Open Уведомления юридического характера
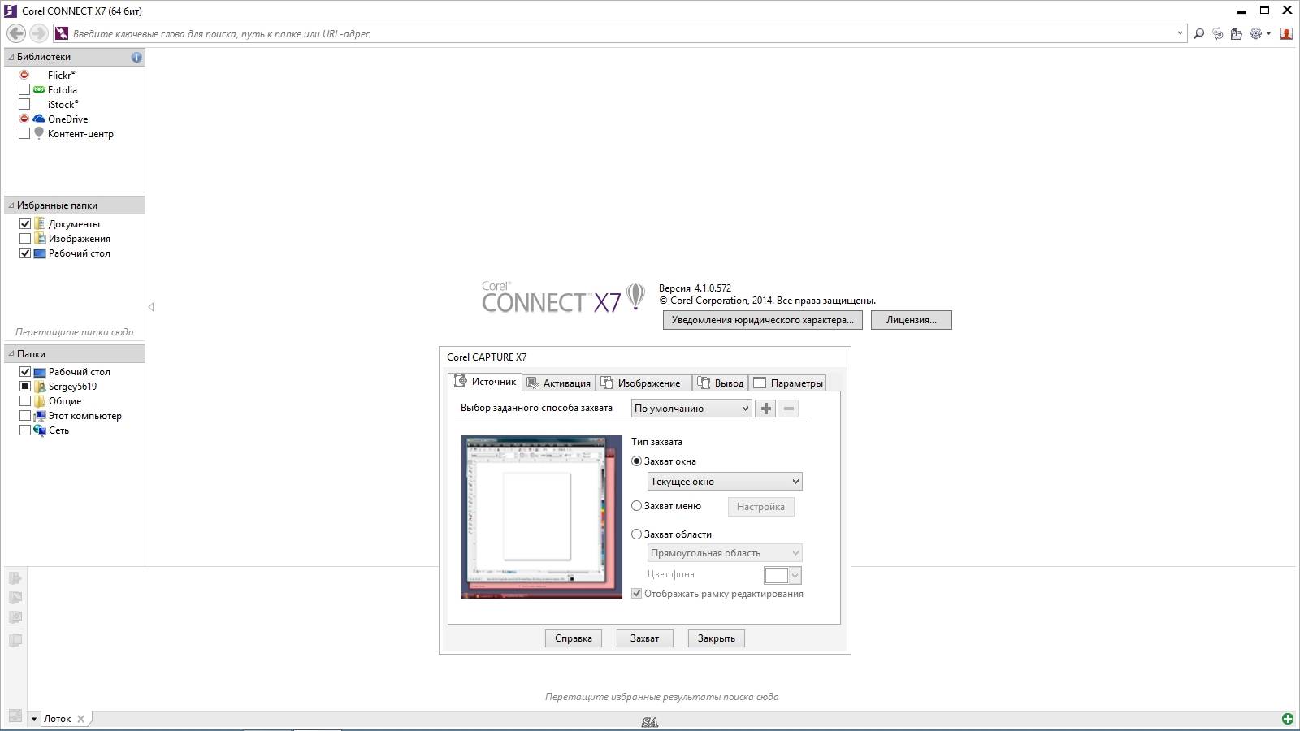The image size is (1300, 731). point(763,320)
